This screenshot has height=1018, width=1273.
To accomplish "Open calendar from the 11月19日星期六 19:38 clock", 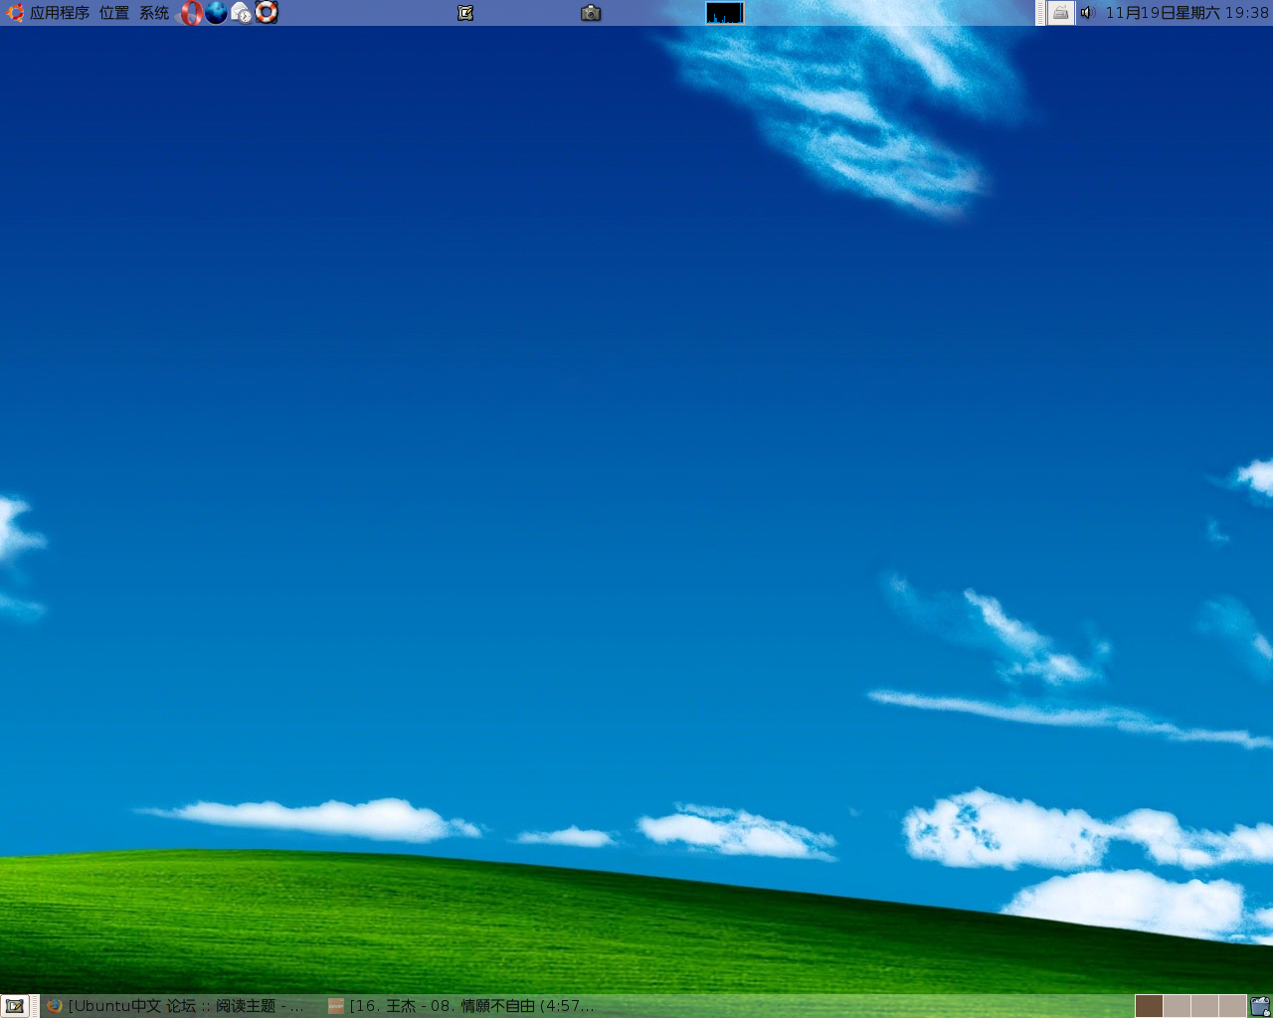I will pos(1187,13).
